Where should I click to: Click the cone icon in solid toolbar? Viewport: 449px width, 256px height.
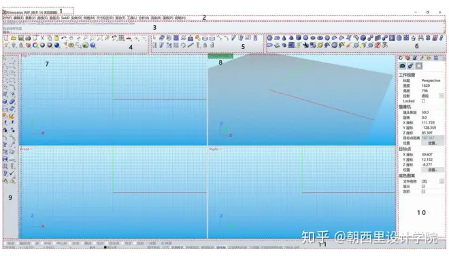pyautogui.click(x=284, y=38)
